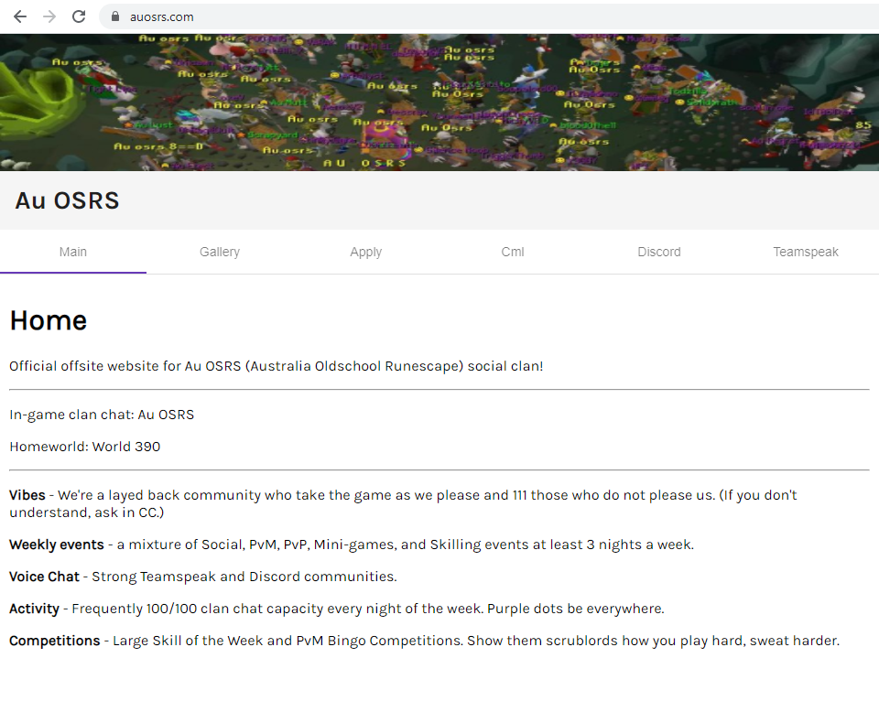Viewport: 879px width, 701px height.
Task: Click the Au OSRS site title
Action: click(67, 200)
